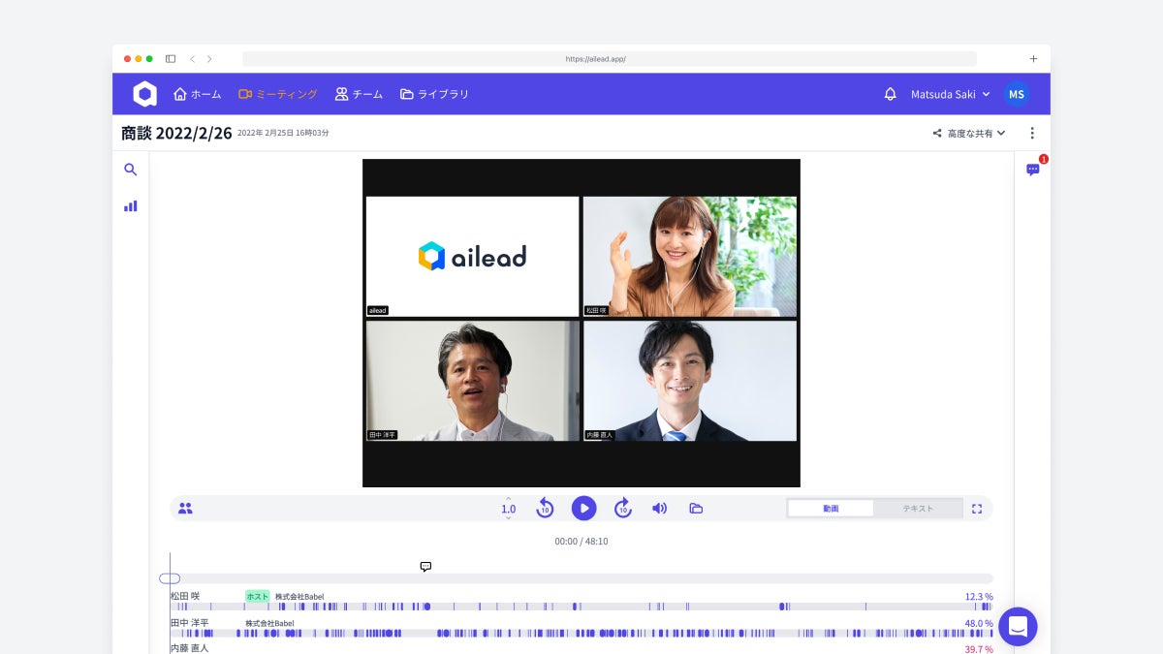
Task: Open the ホーム page
Action: [198, 94]
